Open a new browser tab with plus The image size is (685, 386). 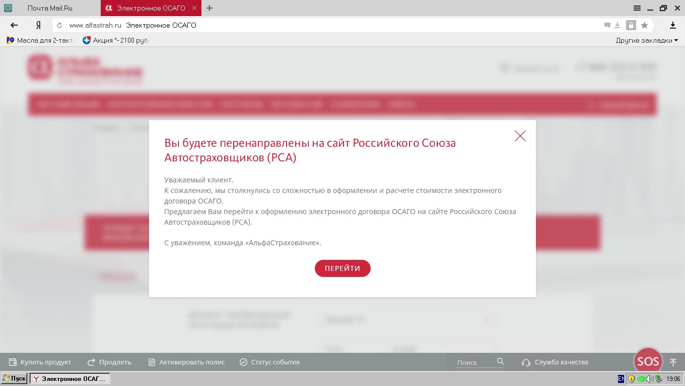coord(210,8)
